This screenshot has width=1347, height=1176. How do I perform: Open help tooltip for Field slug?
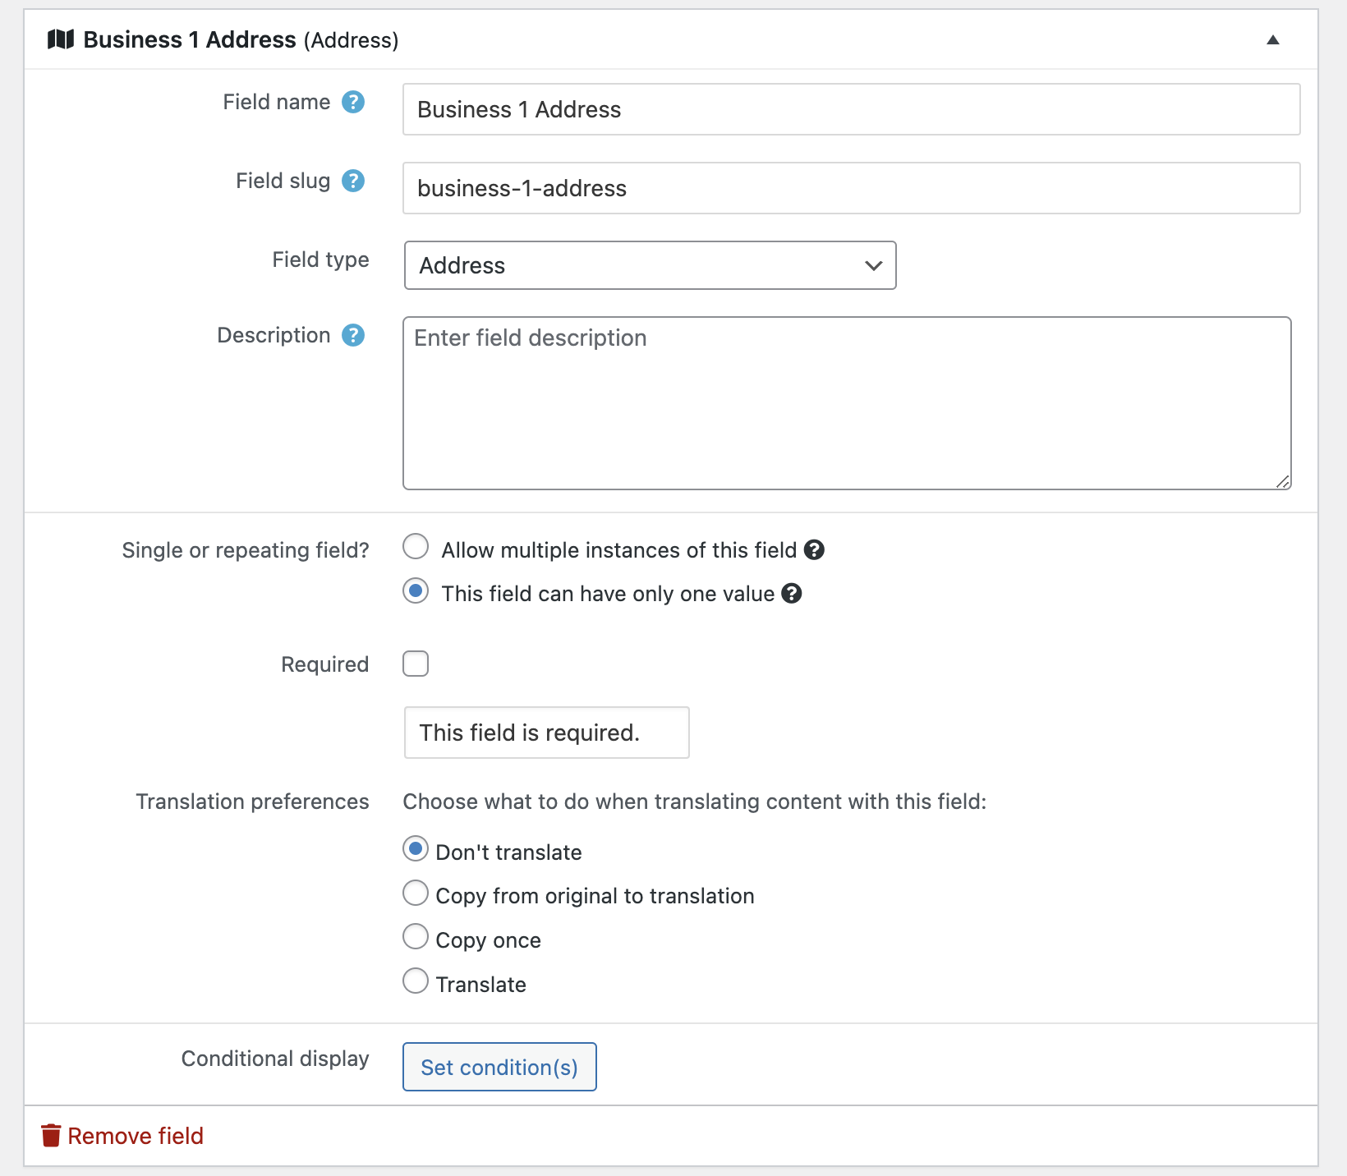point(353,181)
